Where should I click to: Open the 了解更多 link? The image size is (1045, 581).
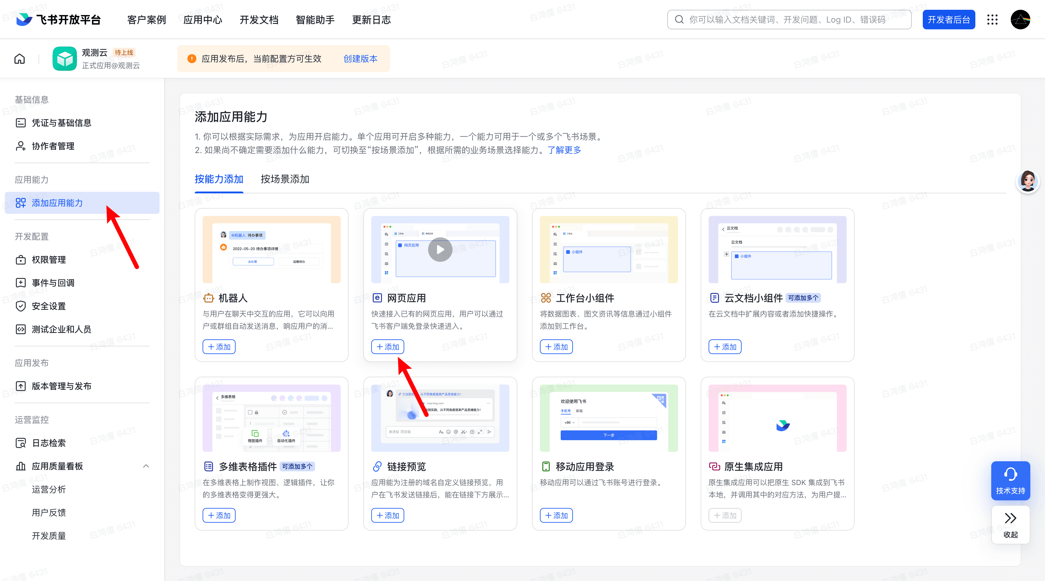[564, 150]
